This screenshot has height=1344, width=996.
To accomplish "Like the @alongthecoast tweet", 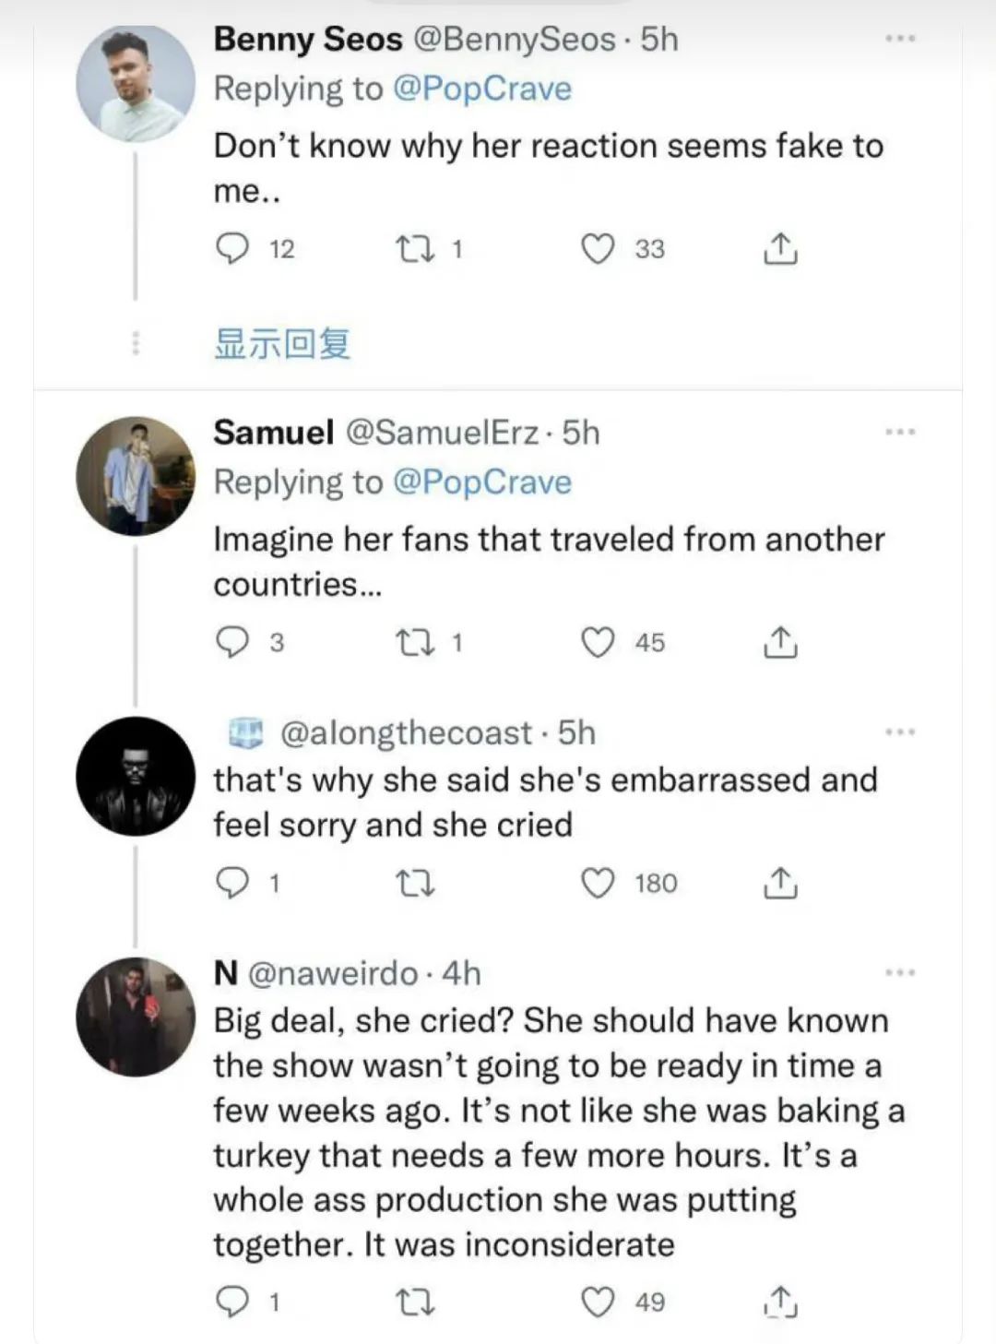I will point(598,884).
